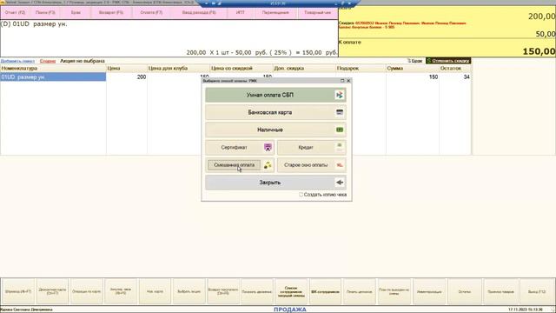The image size is (556, 313).
Task: Click the Подарок column header
Action: [x=361, y=68]
